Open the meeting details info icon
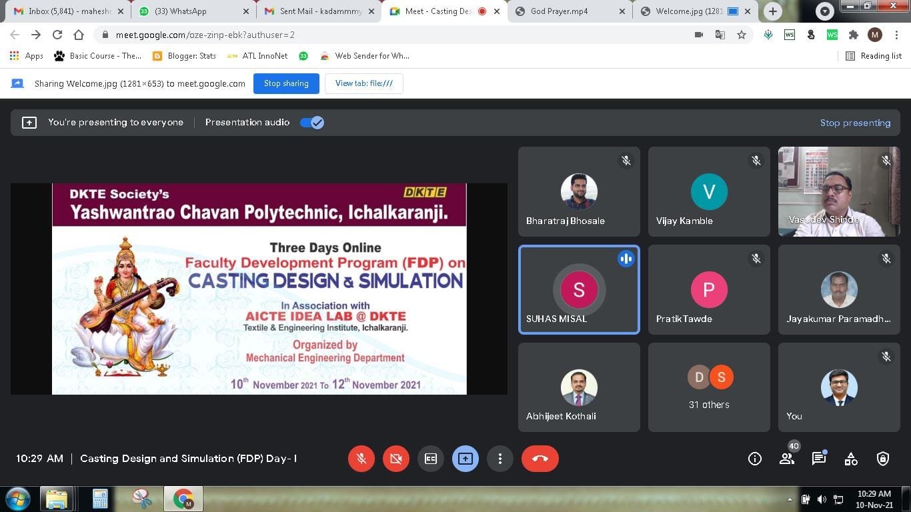This screenshot has height=512, width=911. pyautogui.click(x=755, y=459)
